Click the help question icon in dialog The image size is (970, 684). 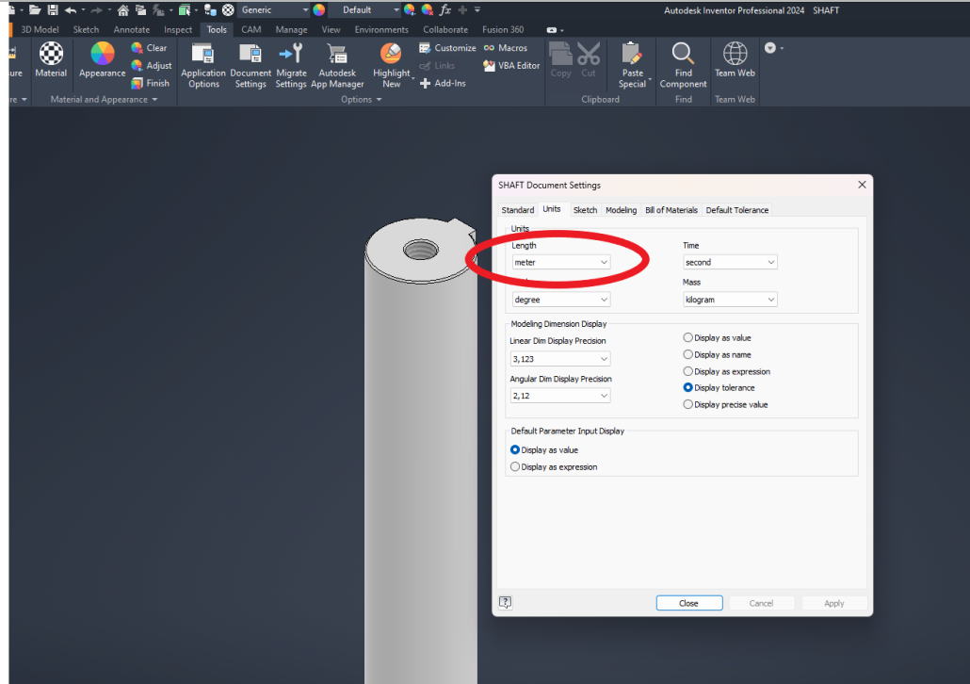(506, 602)
